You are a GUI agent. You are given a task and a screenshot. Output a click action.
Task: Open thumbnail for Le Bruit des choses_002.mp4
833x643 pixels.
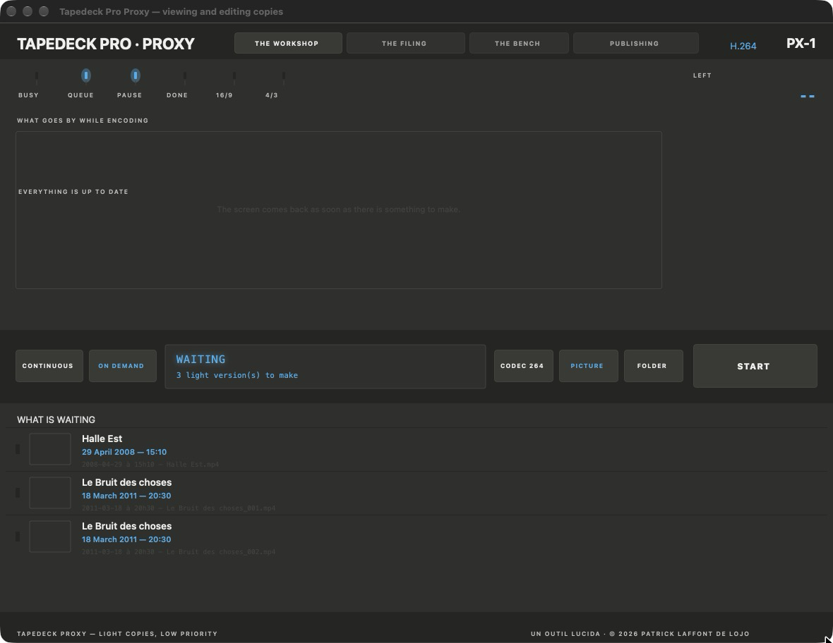coord(50,537)
